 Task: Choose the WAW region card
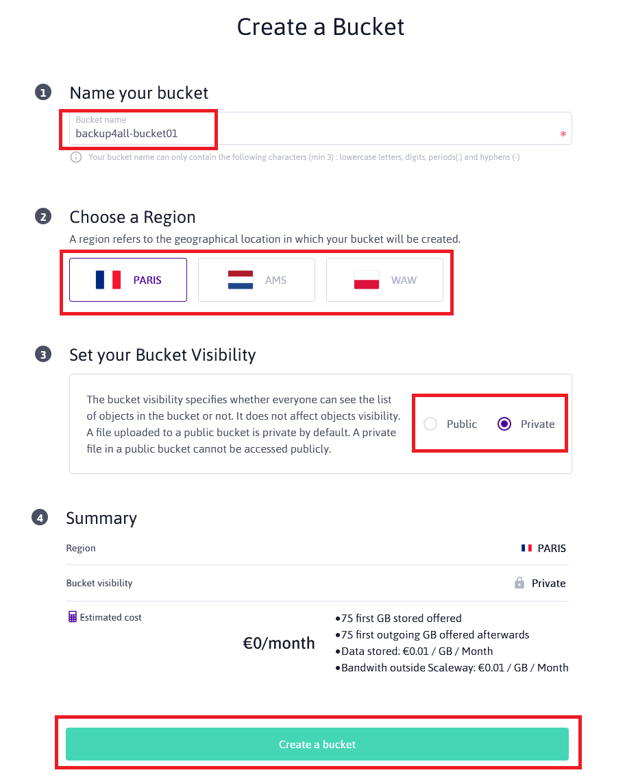click(384, 280)
